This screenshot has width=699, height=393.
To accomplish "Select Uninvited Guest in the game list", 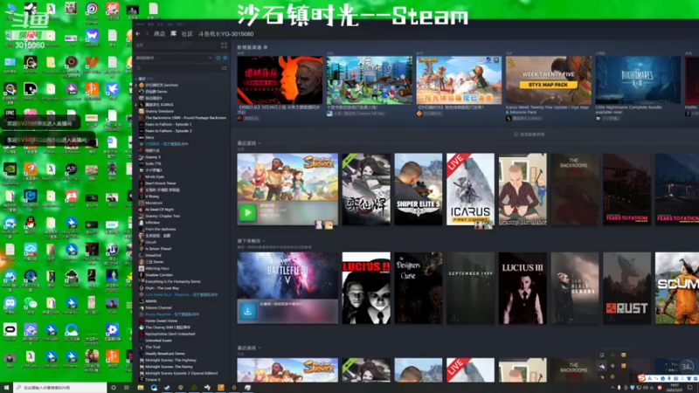I will coord(158,341).
